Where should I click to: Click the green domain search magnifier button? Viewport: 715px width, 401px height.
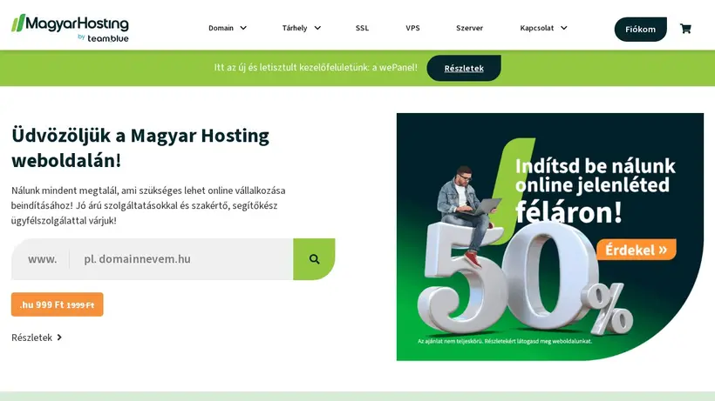314,259
